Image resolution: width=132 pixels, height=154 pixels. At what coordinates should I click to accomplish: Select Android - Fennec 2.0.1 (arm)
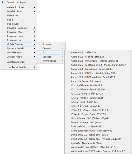pyautogui.click(x=98, y=81)
